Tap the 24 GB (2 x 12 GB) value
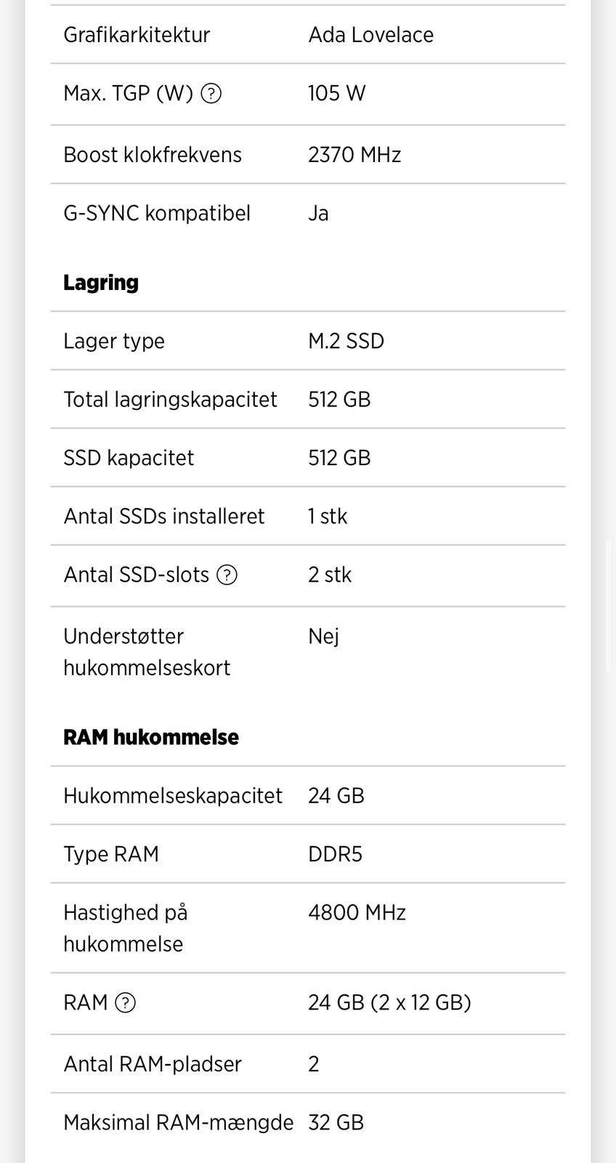 click(389, 1003)
